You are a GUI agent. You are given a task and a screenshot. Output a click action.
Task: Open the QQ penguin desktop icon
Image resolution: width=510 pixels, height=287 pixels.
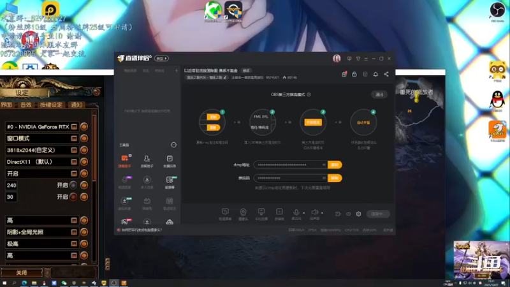click(x=497, y=101)
